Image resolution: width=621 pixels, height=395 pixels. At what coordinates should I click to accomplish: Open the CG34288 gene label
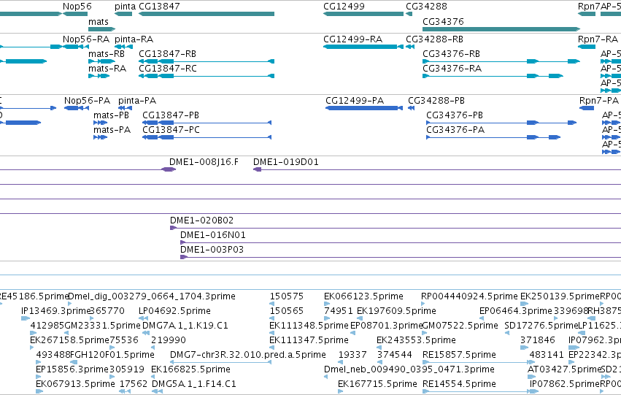426,7
